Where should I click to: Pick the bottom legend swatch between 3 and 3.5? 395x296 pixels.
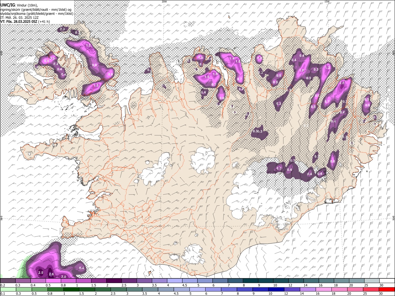(134, 290)
